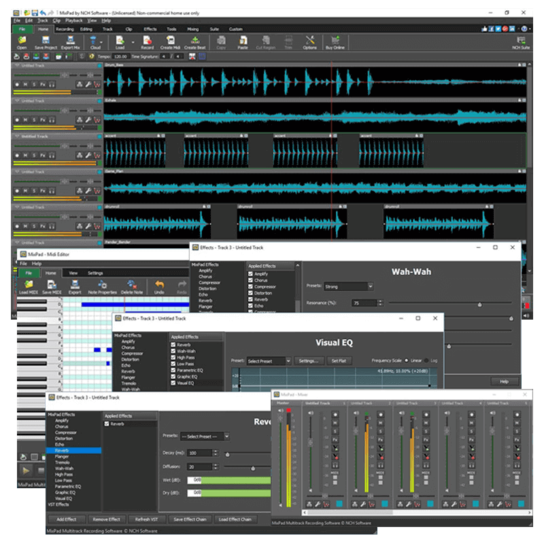The image size is (544, 544).
Task: Switch to the Effects tab in the ribbon
Action: point(150,29)
